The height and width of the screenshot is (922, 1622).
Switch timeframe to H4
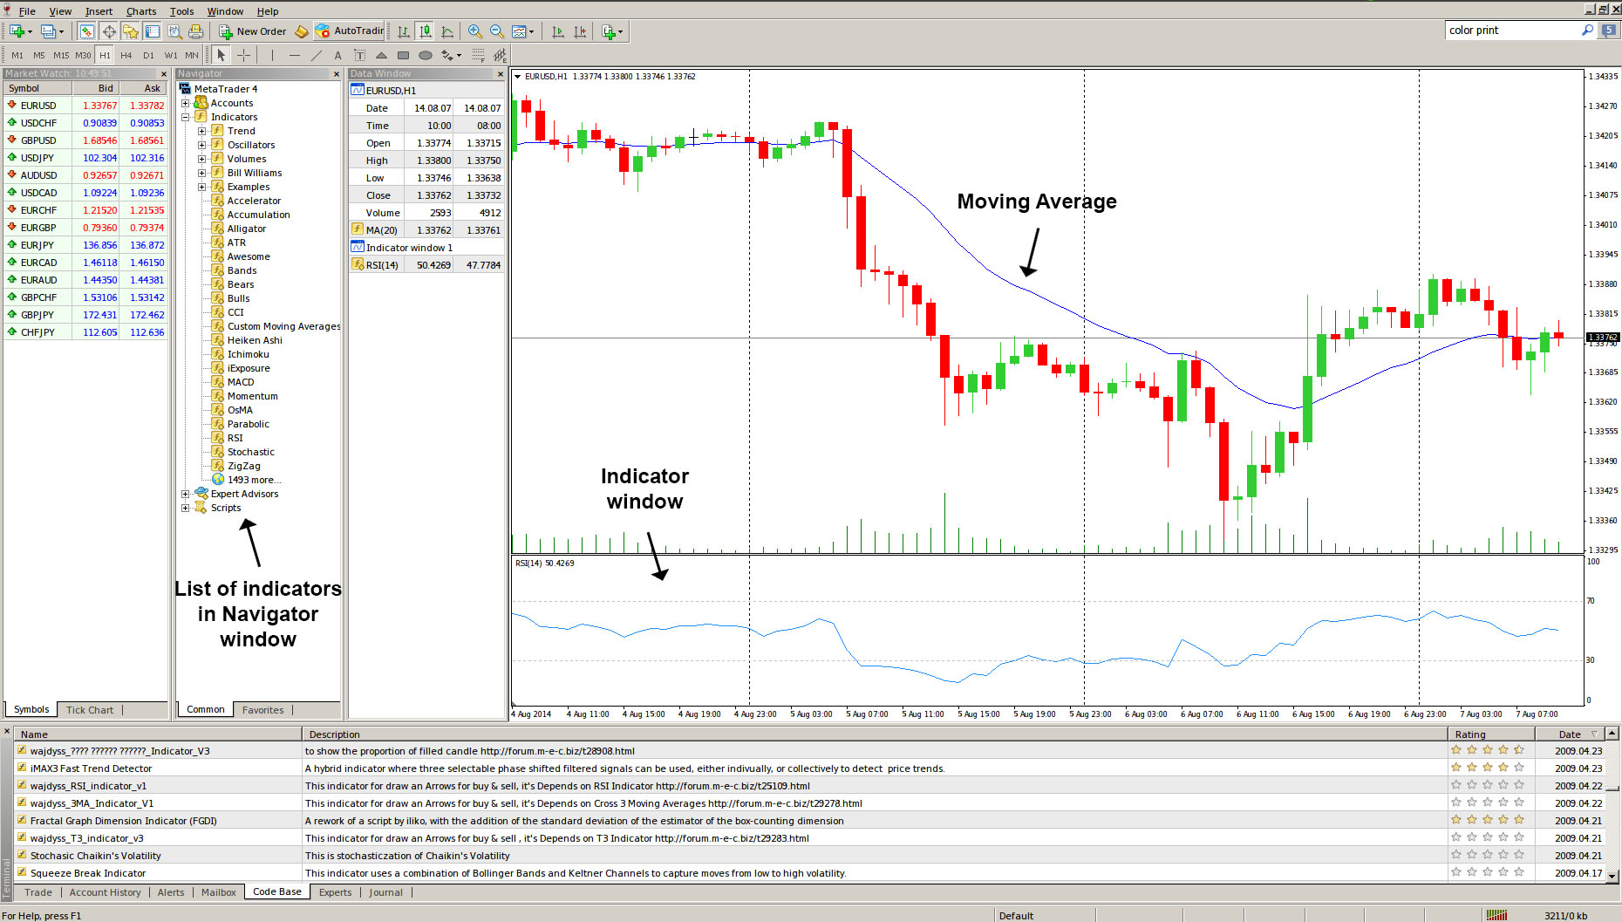[126, 55]
